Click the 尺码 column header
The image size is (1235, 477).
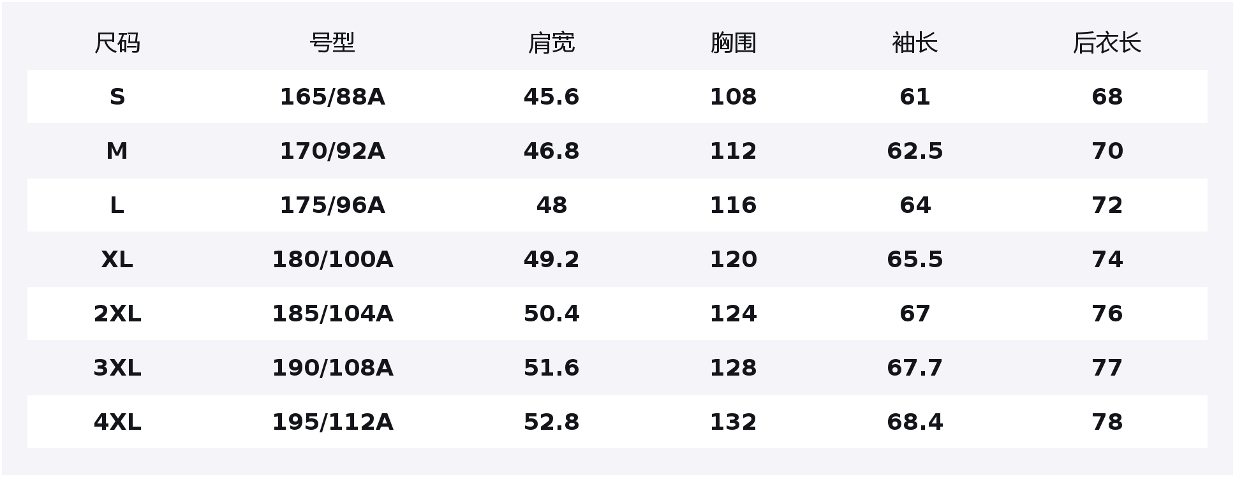117,43
